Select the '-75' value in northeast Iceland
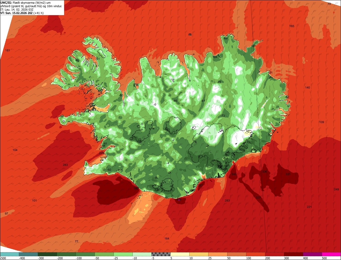Screen dimensions: 341x260 click(x=219, y=82)
